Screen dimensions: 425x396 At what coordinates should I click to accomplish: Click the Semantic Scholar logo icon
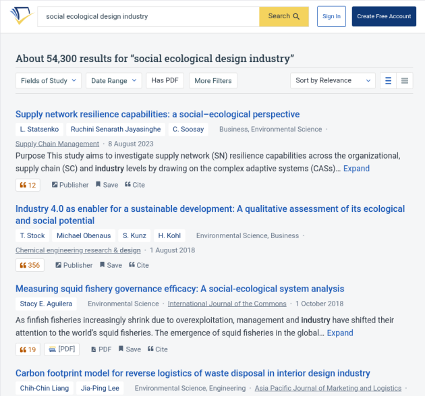coord(22,16)
